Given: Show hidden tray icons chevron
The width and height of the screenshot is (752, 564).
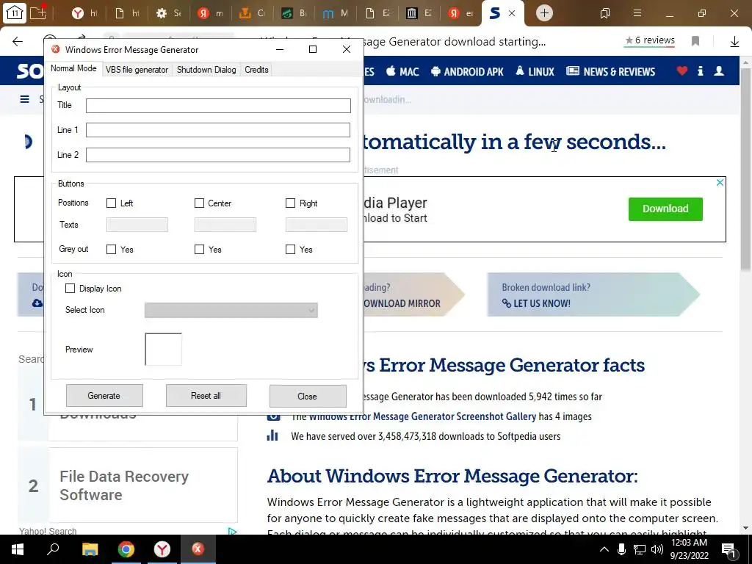Looking at the screenshot, I should [604, 549].
